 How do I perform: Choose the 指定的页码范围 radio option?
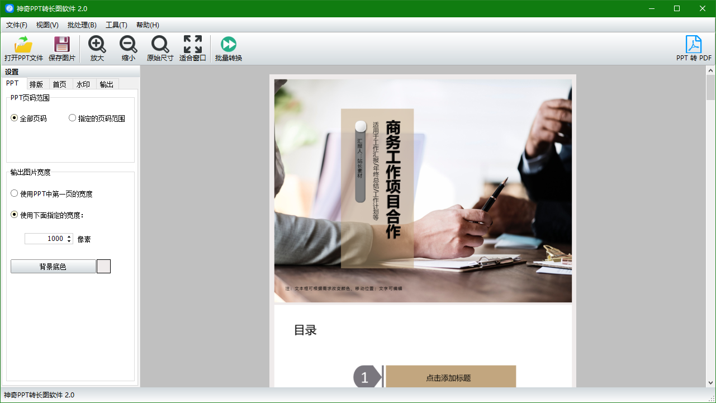(x=73, y=118)
